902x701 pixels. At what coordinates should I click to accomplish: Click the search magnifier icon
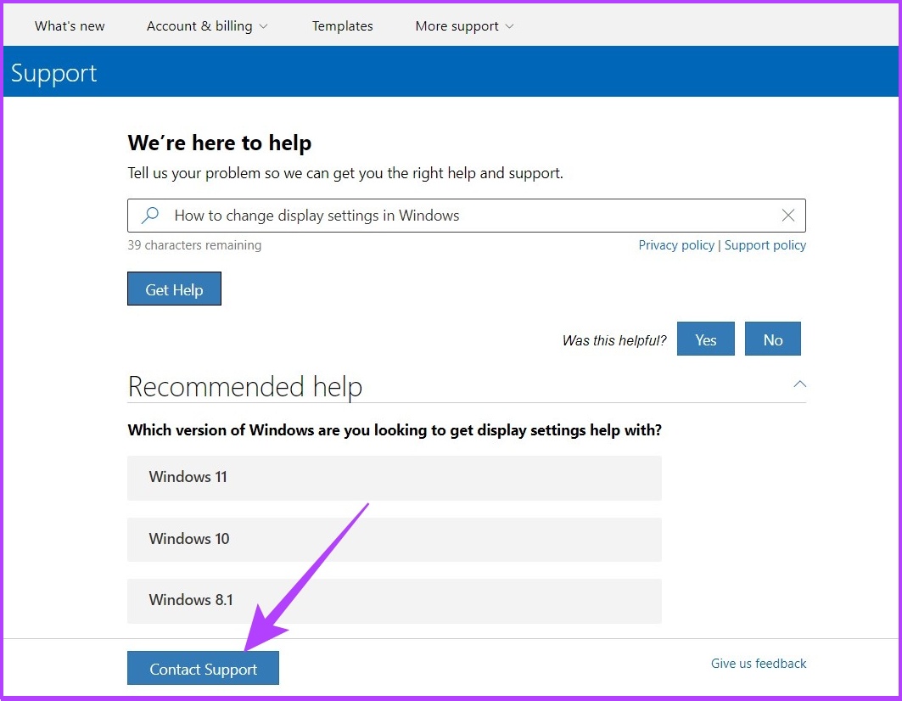click(x=150, y=216)
